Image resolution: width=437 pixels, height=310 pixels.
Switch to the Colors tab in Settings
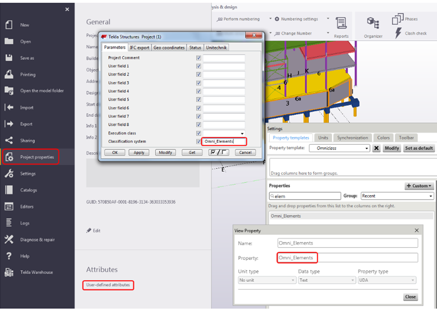(x=383, y=137)
